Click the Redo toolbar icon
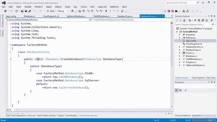This screenshot has width=217, height=122. (41, 11)
